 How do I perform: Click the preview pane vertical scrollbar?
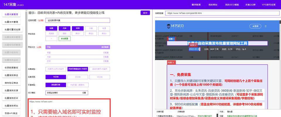tap(280, 65)
